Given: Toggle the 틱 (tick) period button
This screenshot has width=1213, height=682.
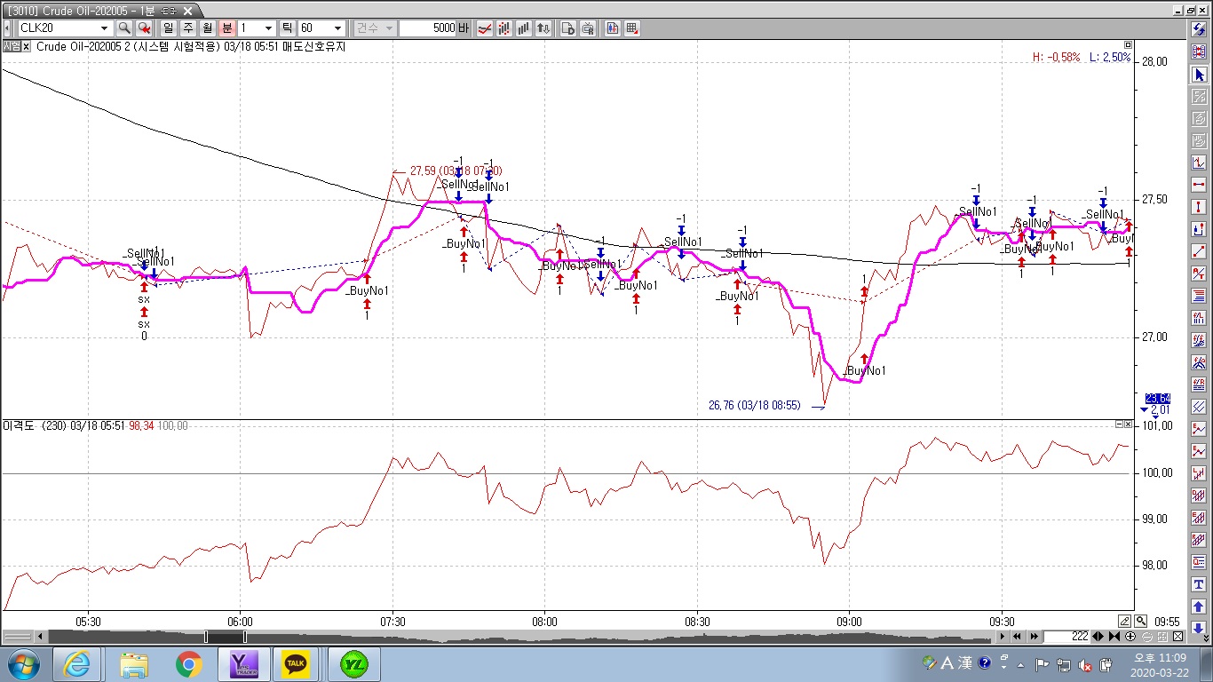Looking at the screenshot, I should coord(286,28).
